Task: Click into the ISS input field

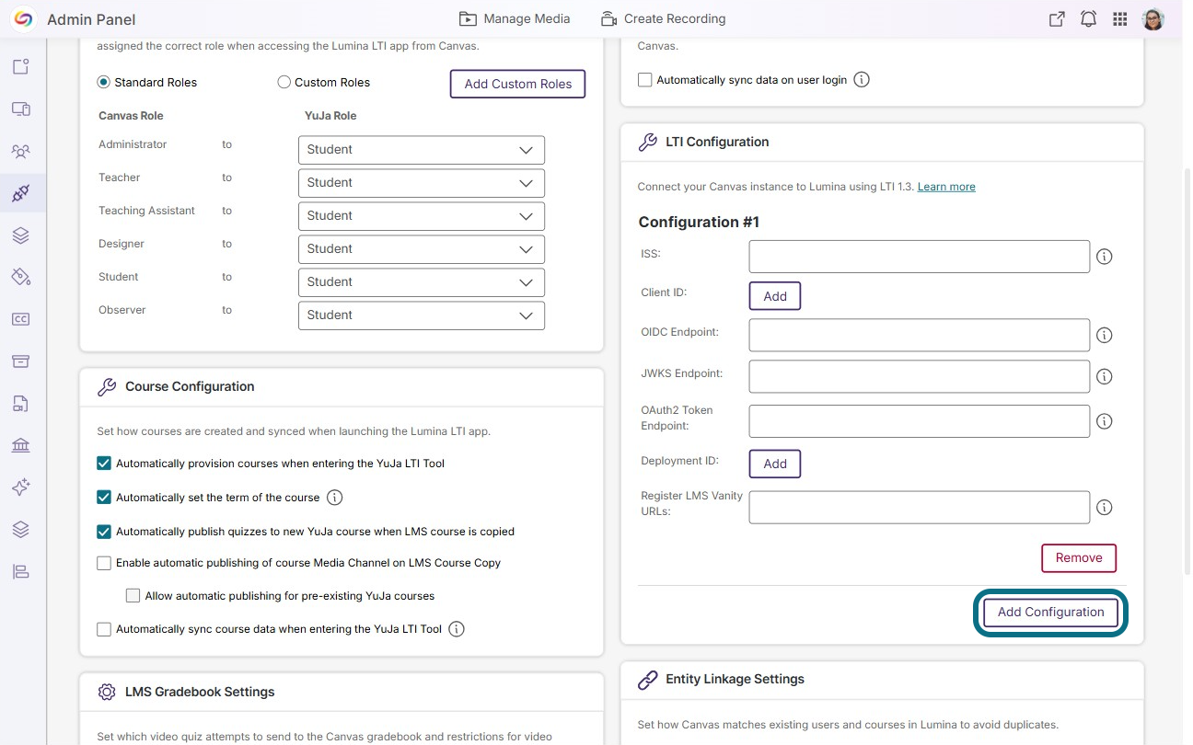Action: 920,257
